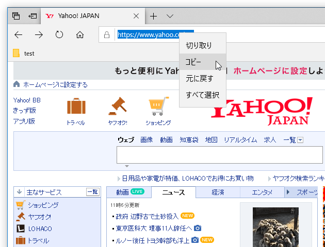Image resolution: width=325 pixels, height=247 pixels.
Task: Click the Yahoo search input box
Action: tap(219, 155)
